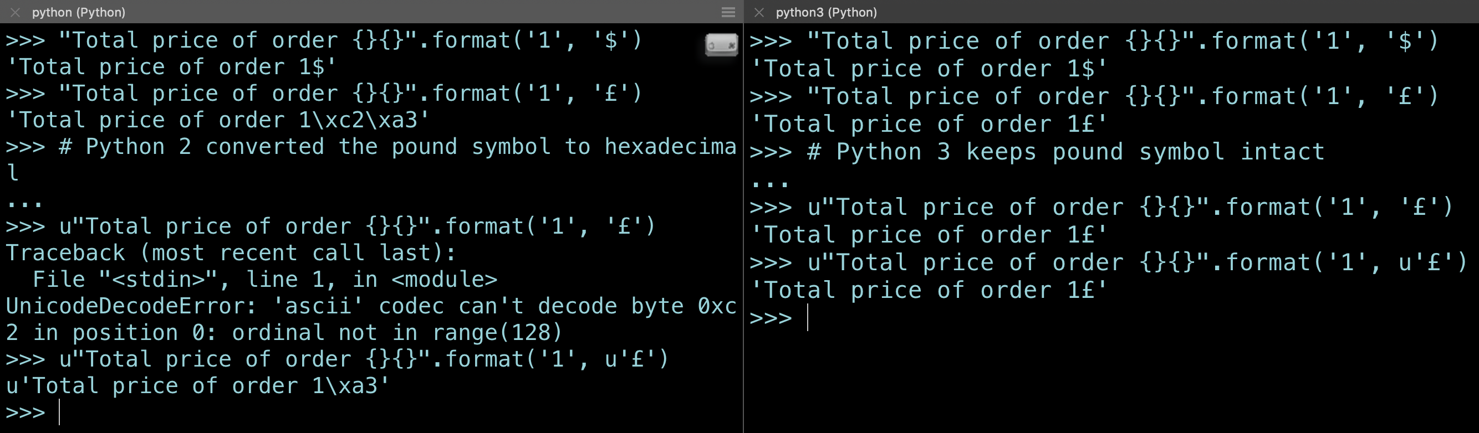The image size is (1479, 433).
Task: Click the keyboard key indicator icon
Action: tap(721, 45)
